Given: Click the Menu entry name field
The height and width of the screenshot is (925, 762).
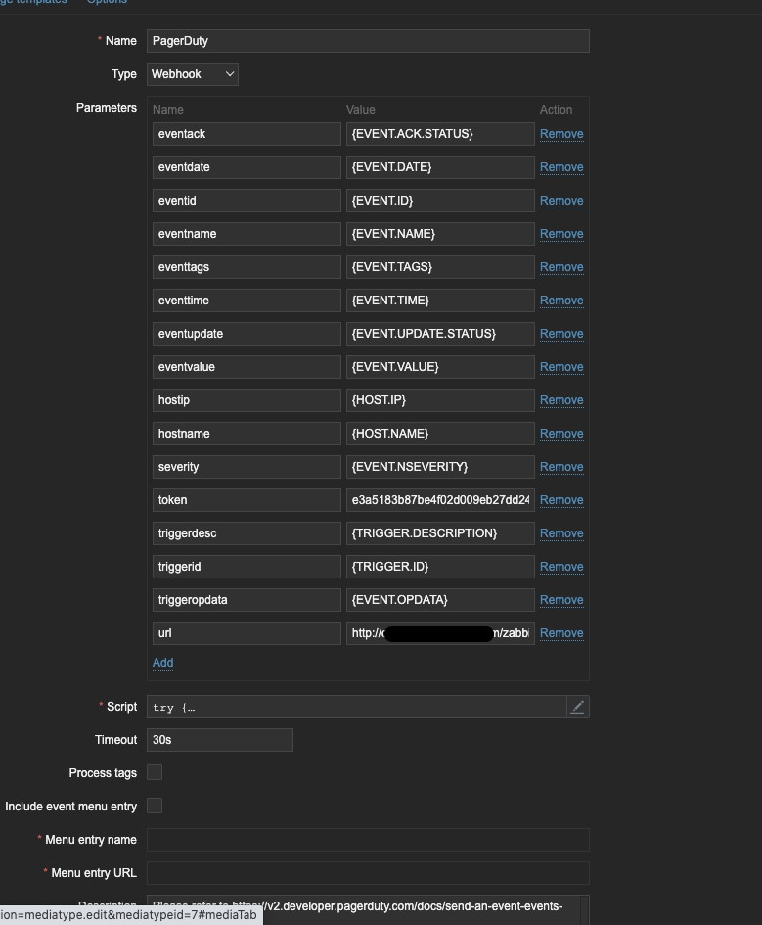Looking at the screenshot, I should click(x=368, y=840).
